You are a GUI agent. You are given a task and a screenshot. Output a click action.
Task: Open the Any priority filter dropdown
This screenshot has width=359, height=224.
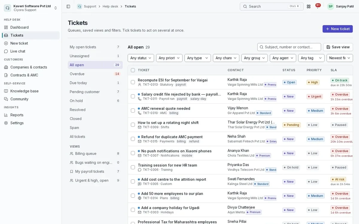[169, 58]
